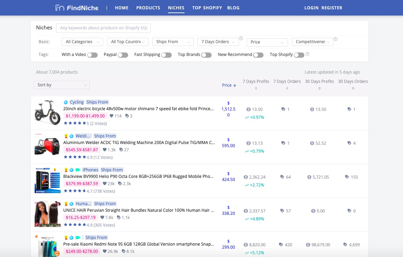Click blue flame icon on electric bicycle row
Image resolution: width=403 pixels, height=257 pixels.
[x=66, y=102]
